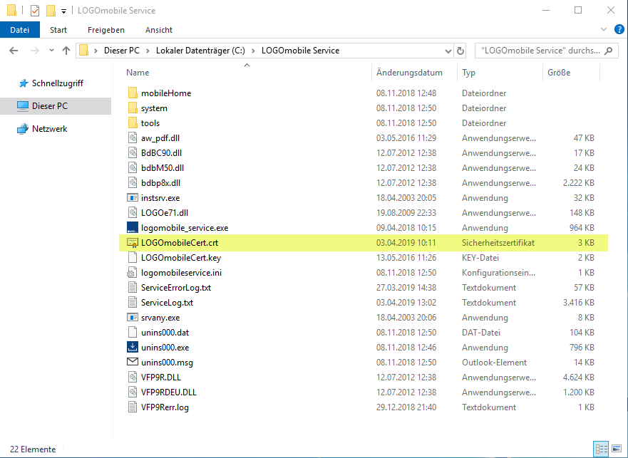This screenshot has width=628, height=458.
Task: Select the file name logomobile_service.exe
Action: 185,228
